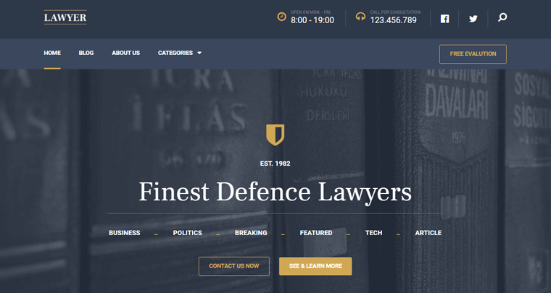Click the Finest Defence Lawyers heading

coord(275,192)
